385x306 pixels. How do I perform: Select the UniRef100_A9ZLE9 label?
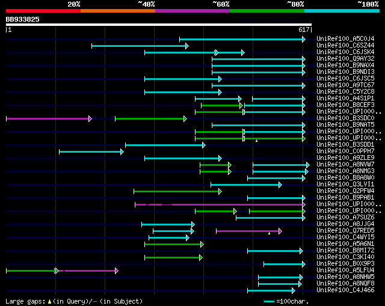pyautogui.click(x=345, y=158)
